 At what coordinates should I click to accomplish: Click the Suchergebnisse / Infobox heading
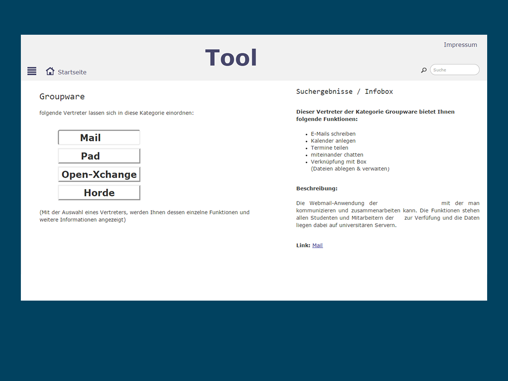(344, 91)
